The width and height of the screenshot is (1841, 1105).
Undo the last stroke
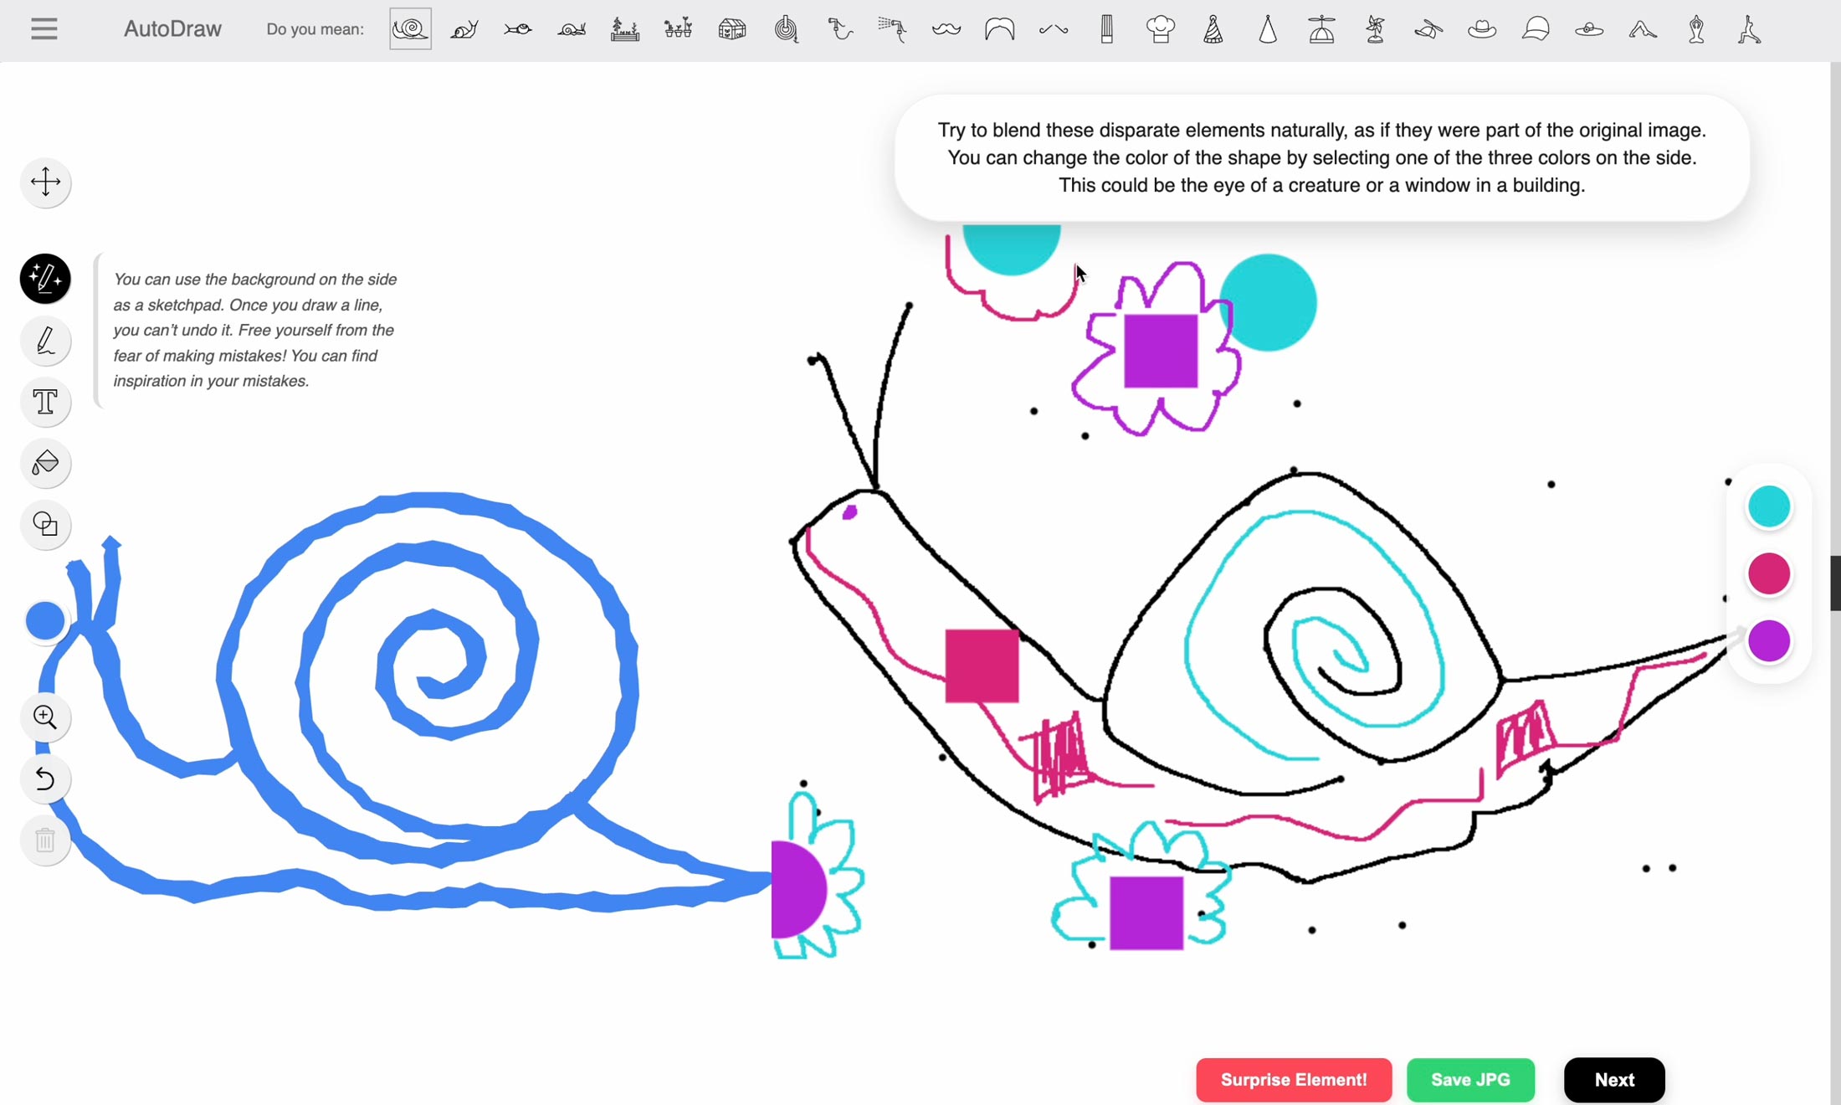click(x=45, y=779)
